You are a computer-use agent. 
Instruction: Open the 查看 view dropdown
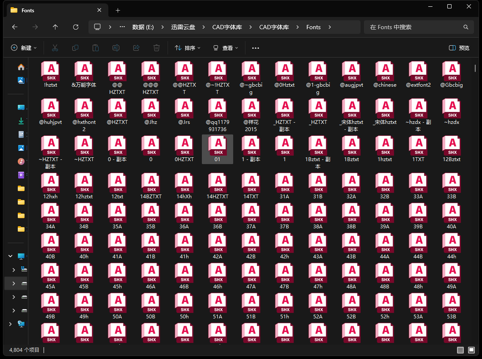(226, 48)
